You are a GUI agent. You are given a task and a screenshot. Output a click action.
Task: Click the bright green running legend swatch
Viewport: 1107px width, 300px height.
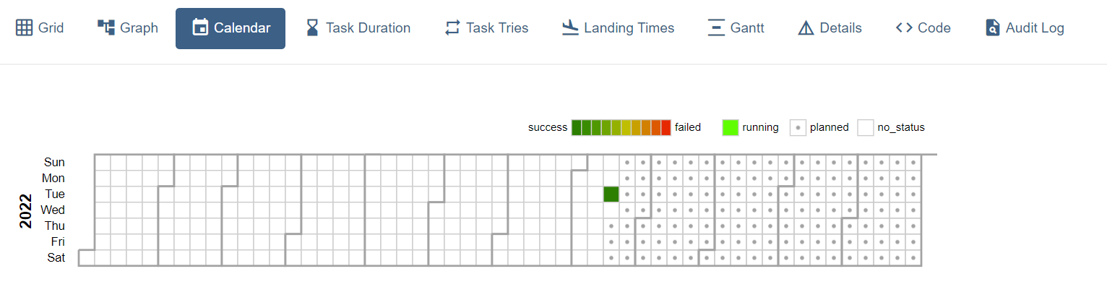click(730, 127)
